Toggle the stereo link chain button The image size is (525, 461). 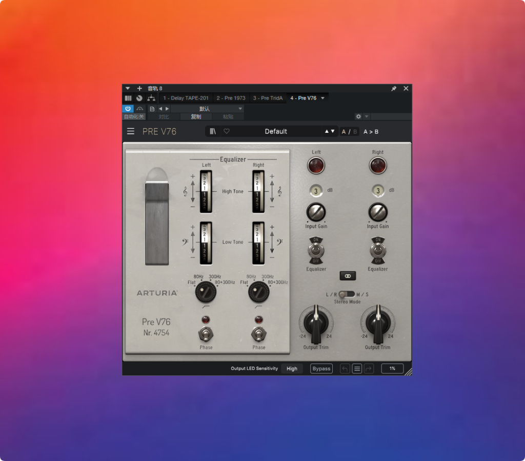click(348, 276)
